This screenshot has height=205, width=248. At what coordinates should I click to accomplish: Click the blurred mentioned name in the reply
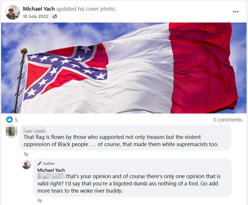51,176
